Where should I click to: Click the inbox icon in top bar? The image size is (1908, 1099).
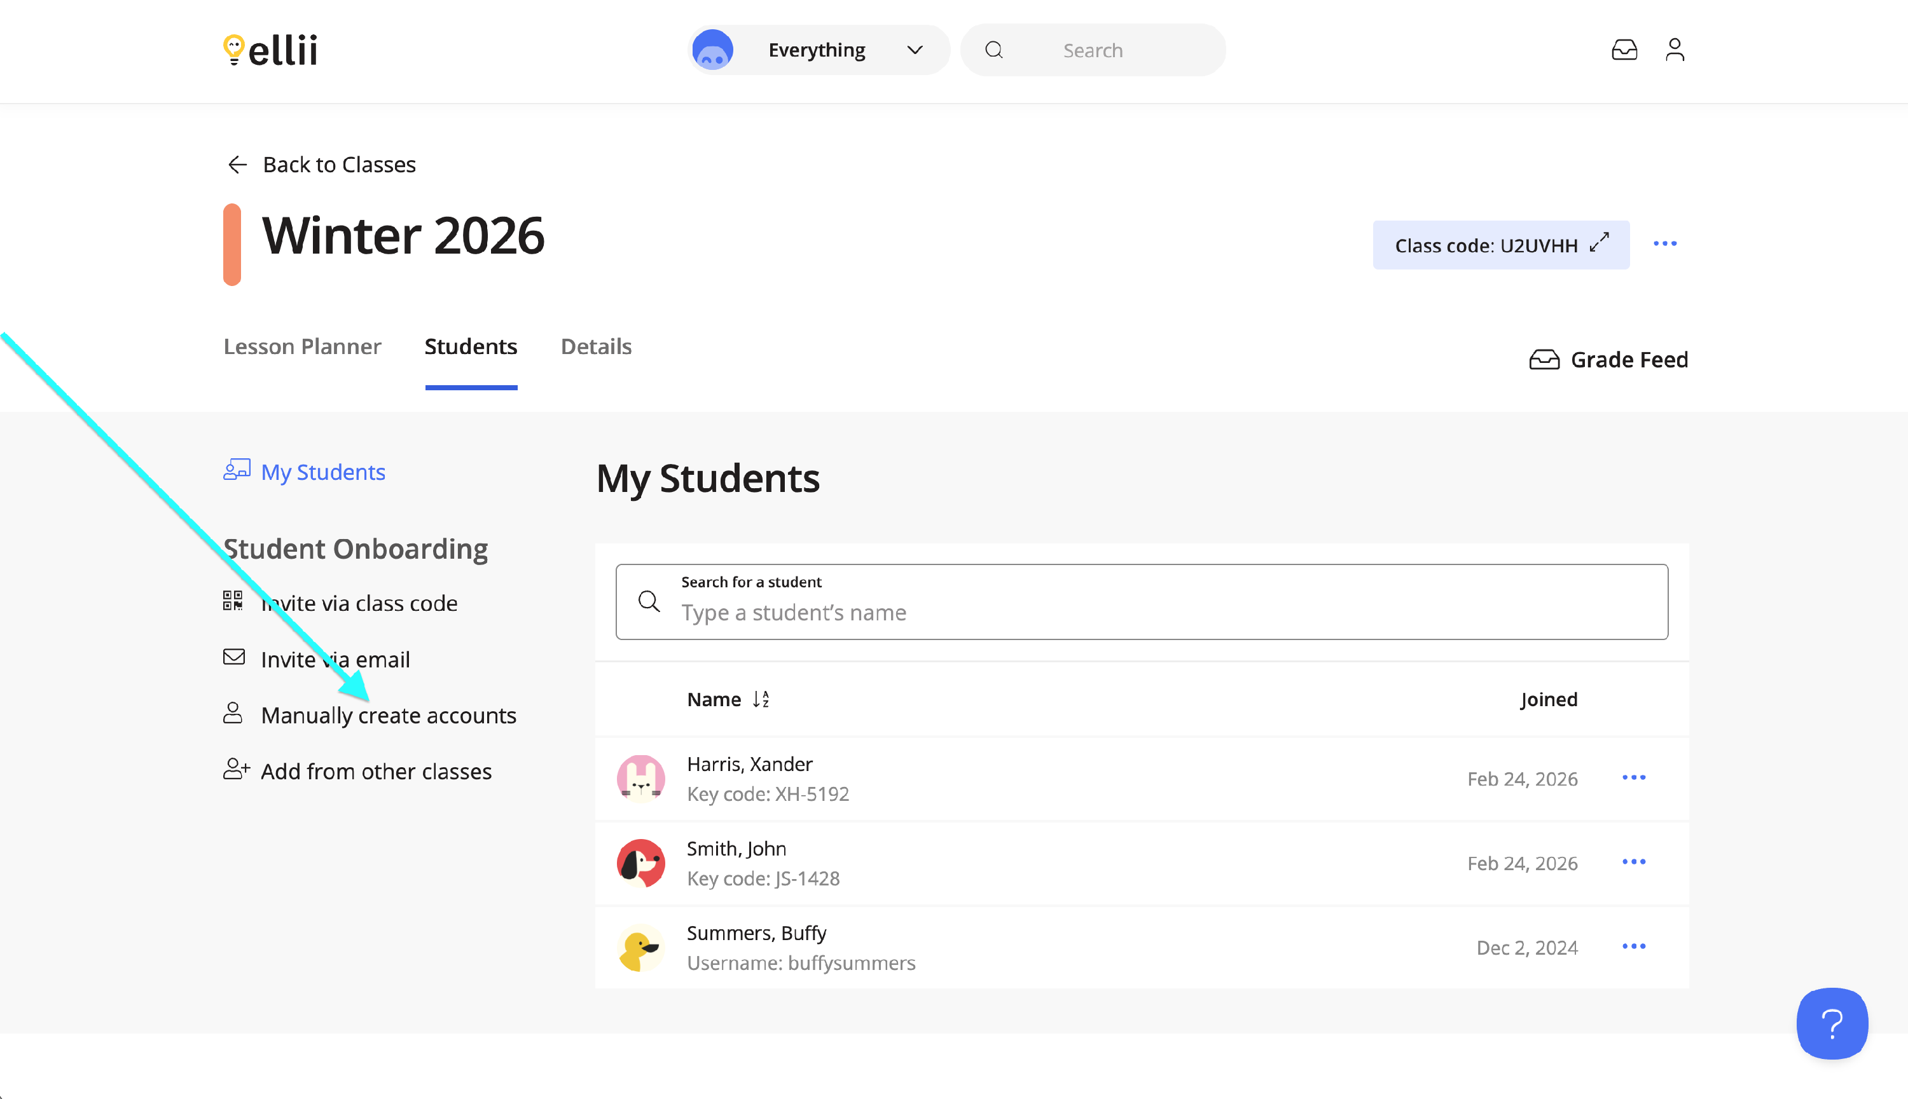[x=1623, y=50]
